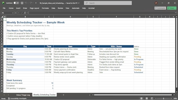Click into the formula bar
Image resolution: width=178 pixels, height=100 pixels.
click(x=102, y=13)
